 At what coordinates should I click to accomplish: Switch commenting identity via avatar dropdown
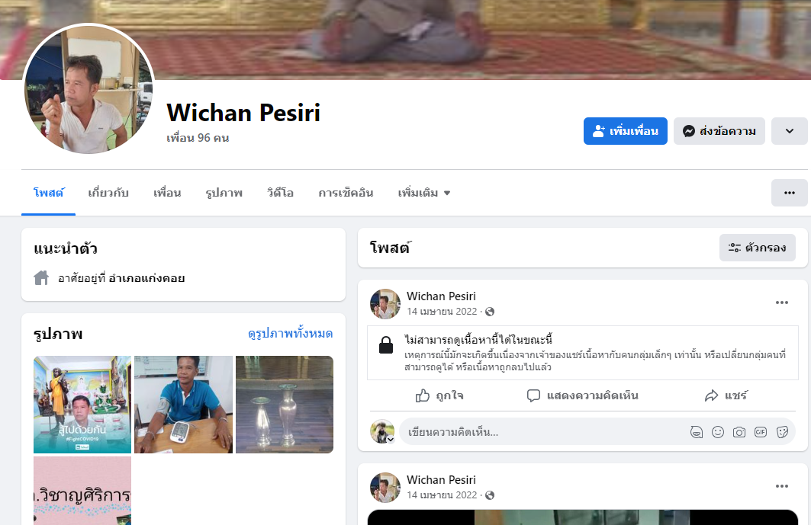click(x=383, y=431)
